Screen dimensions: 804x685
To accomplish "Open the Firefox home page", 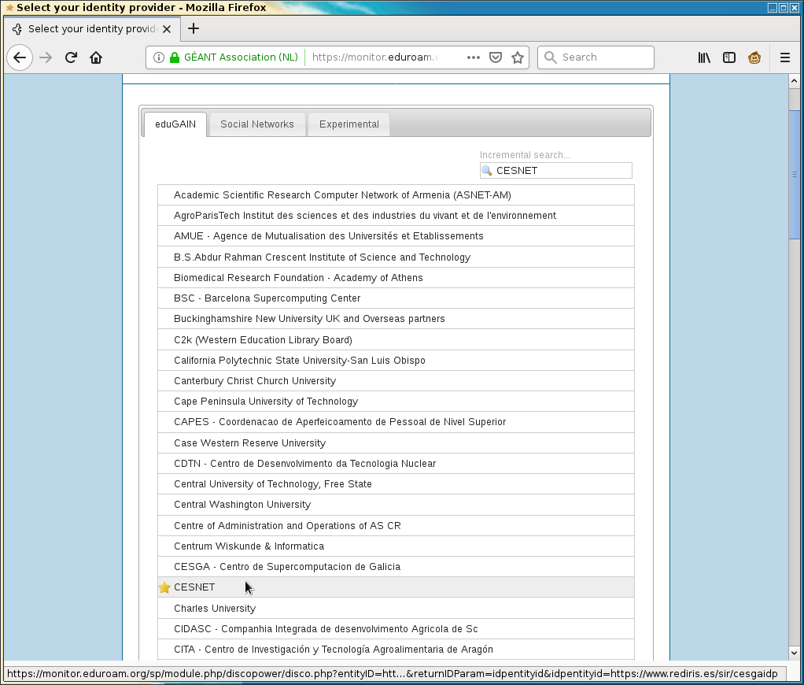I will coord(96,57).
